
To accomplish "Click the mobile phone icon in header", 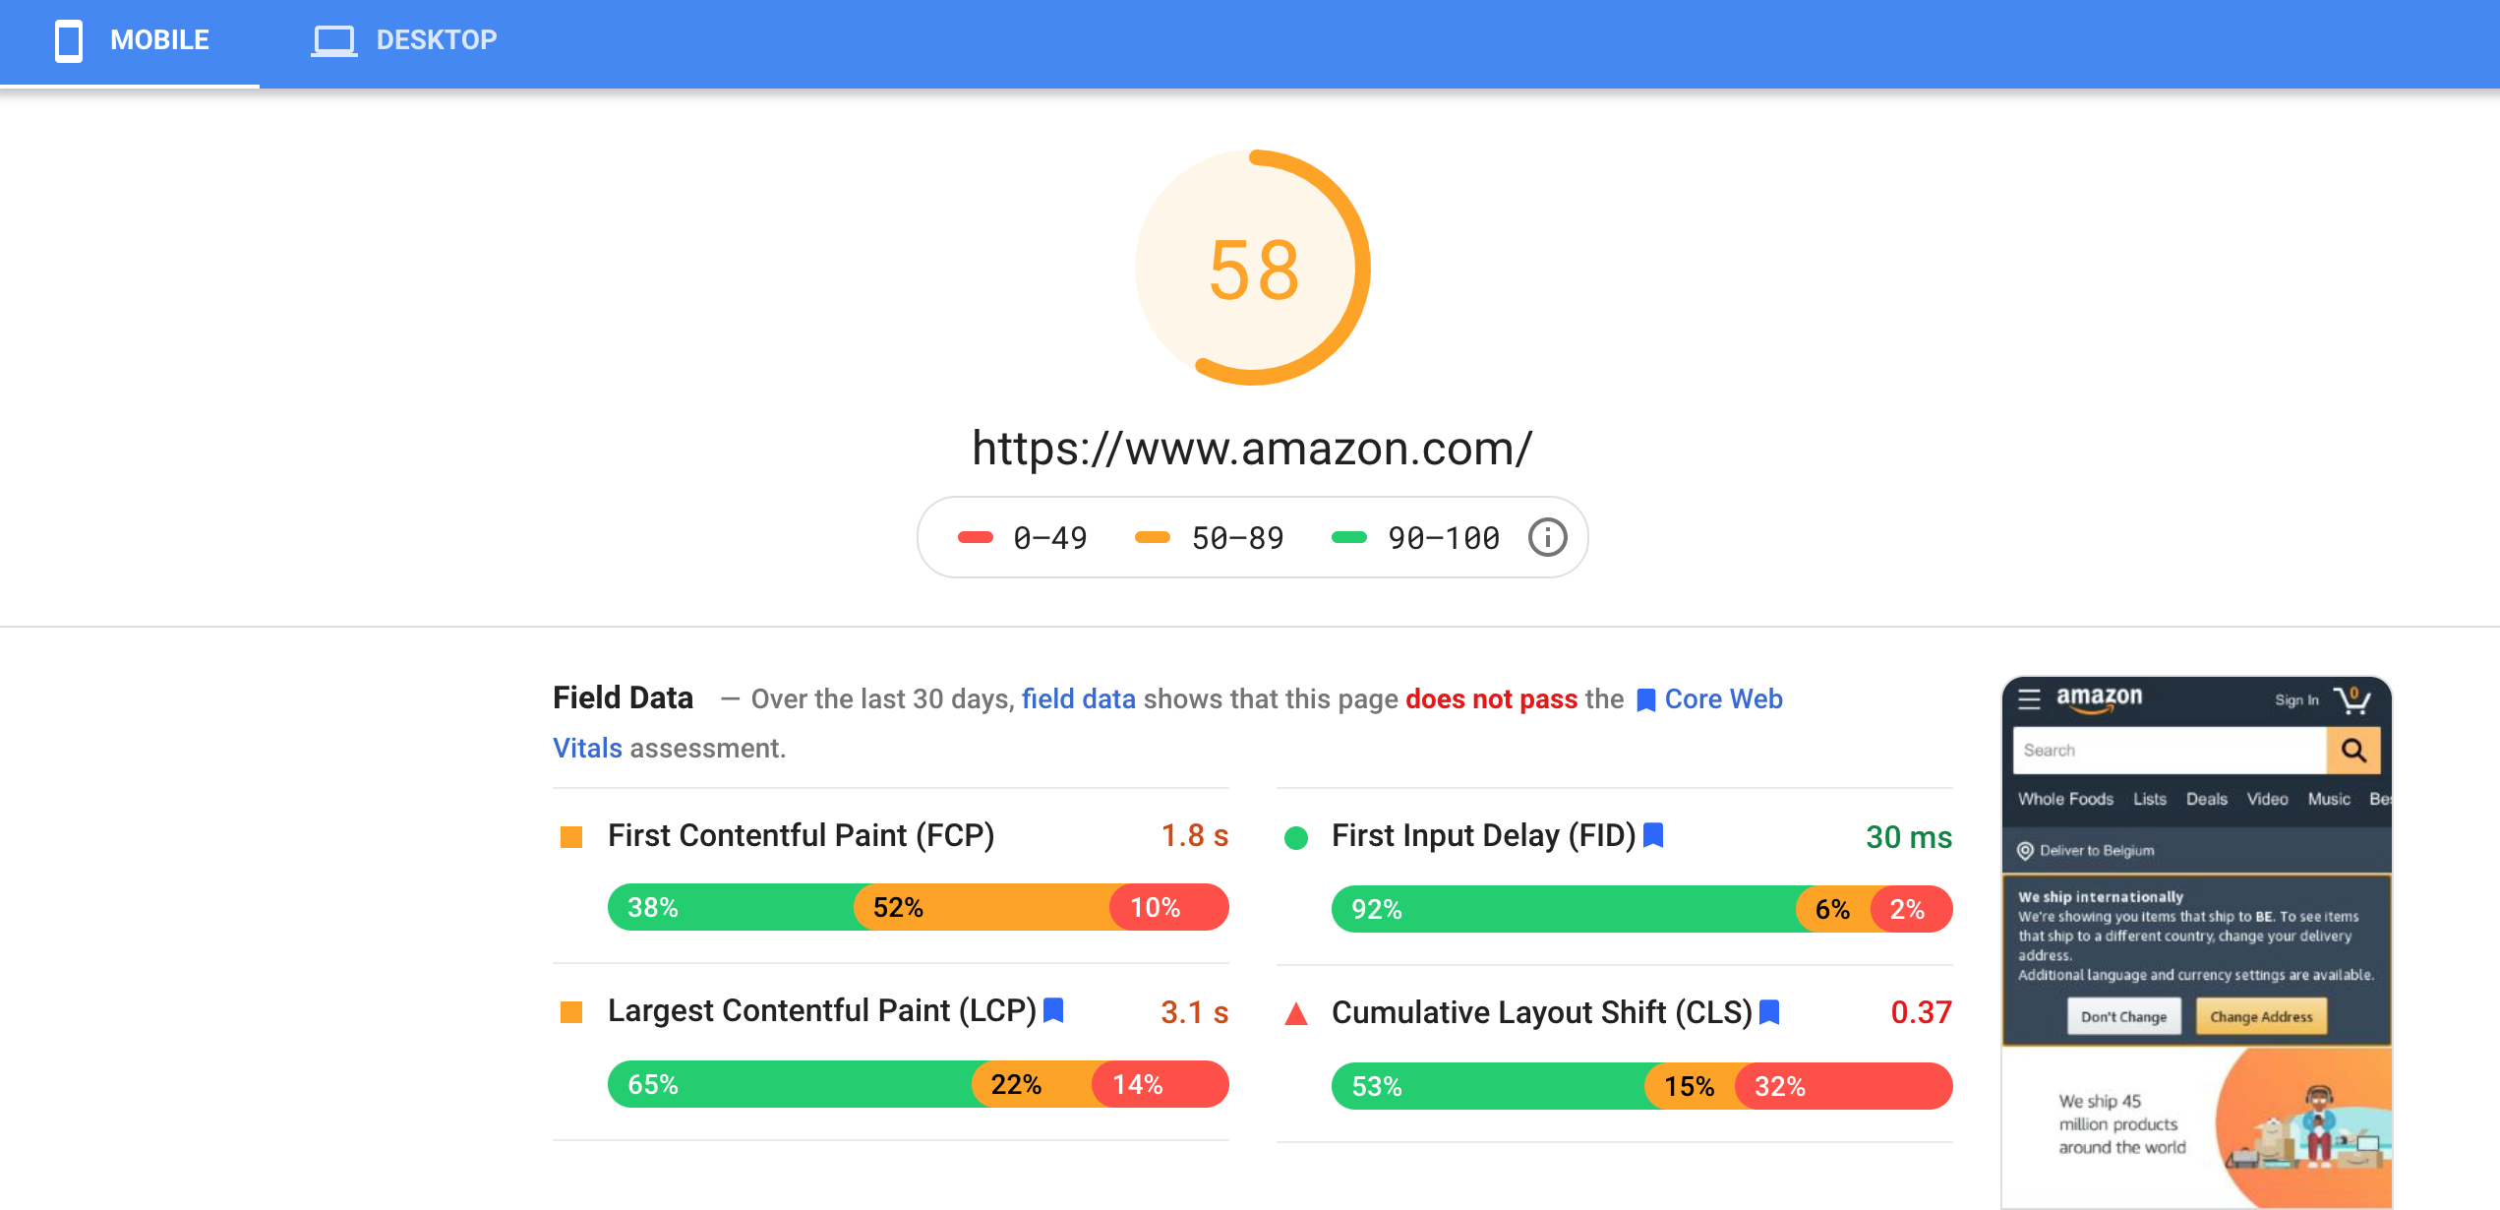I will tap(69, 40).
